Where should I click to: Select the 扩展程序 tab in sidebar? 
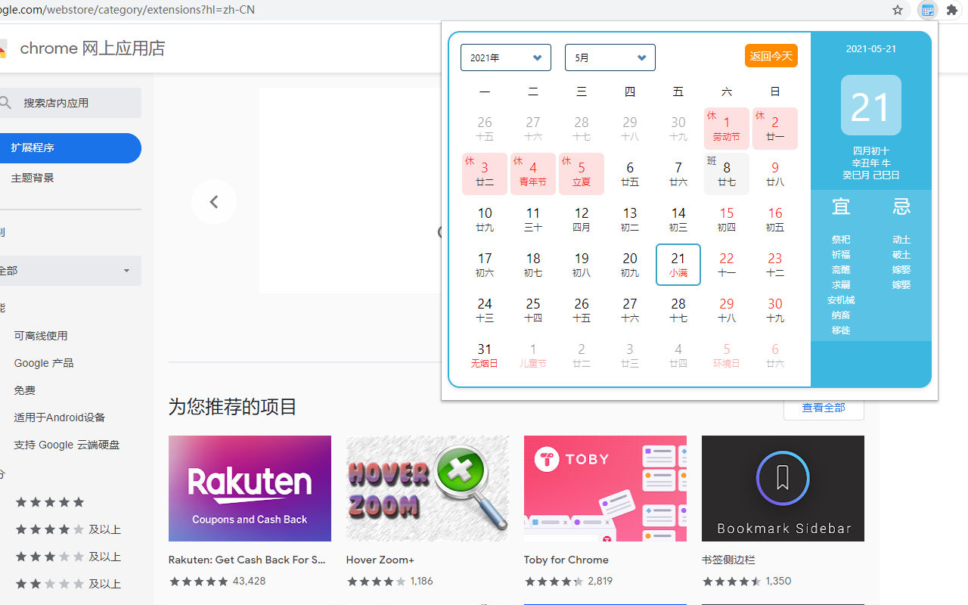click(70, 148)
